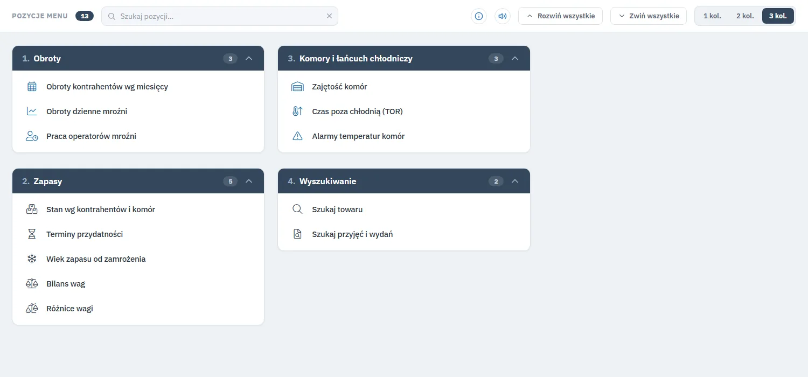Click the user clock icon for Praca operatorów mroźni
This screenshot has width=808, height=377.
[x=32, y=136]
